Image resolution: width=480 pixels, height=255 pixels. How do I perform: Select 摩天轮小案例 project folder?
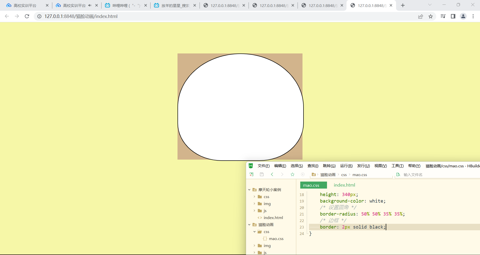(269, 190)
